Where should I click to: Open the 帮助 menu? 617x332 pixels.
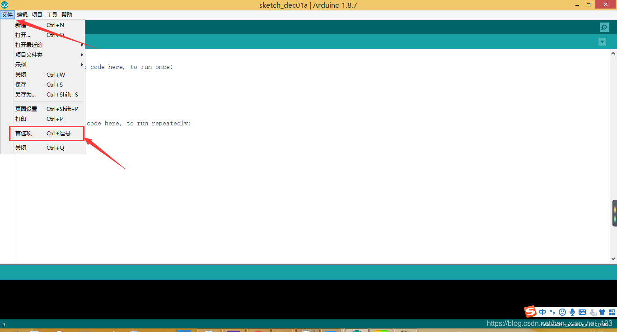tap(67, 15)
